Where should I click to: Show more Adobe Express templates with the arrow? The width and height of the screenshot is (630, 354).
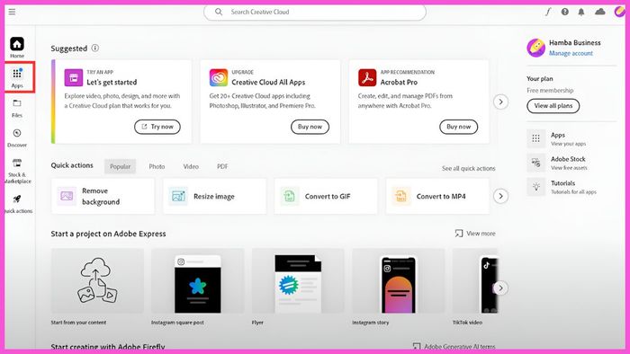pos(500,288)
